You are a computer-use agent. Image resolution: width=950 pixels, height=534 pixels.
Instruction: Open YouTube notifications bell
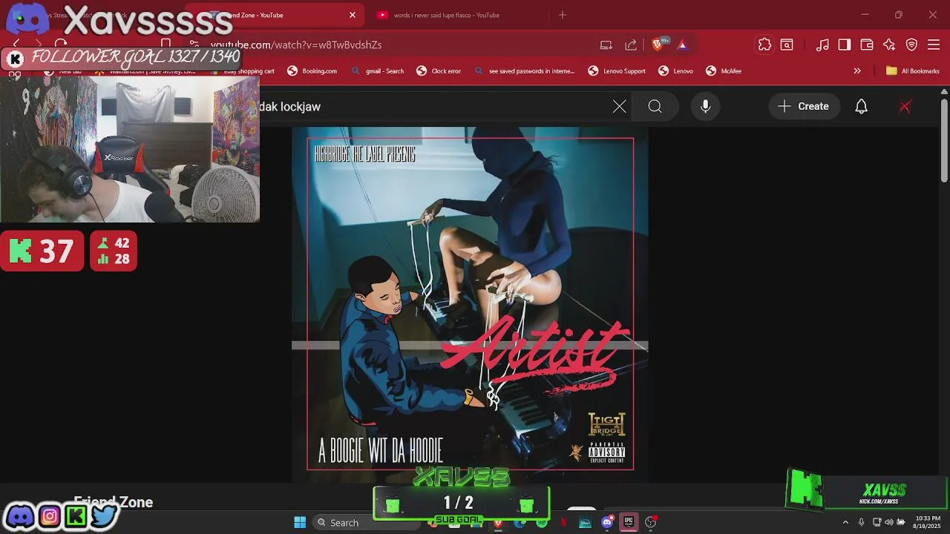click(861, 107)
